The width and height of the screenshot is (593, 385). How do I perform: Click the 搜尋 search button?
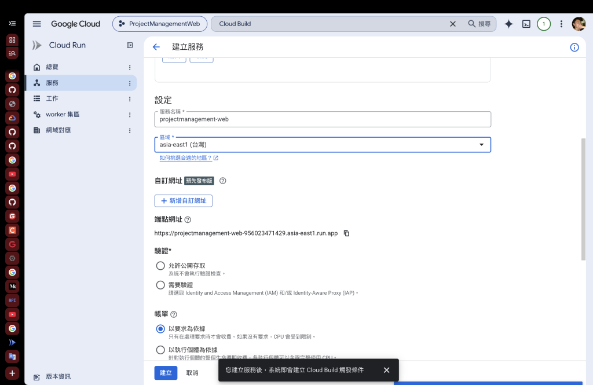coord(479,24)
